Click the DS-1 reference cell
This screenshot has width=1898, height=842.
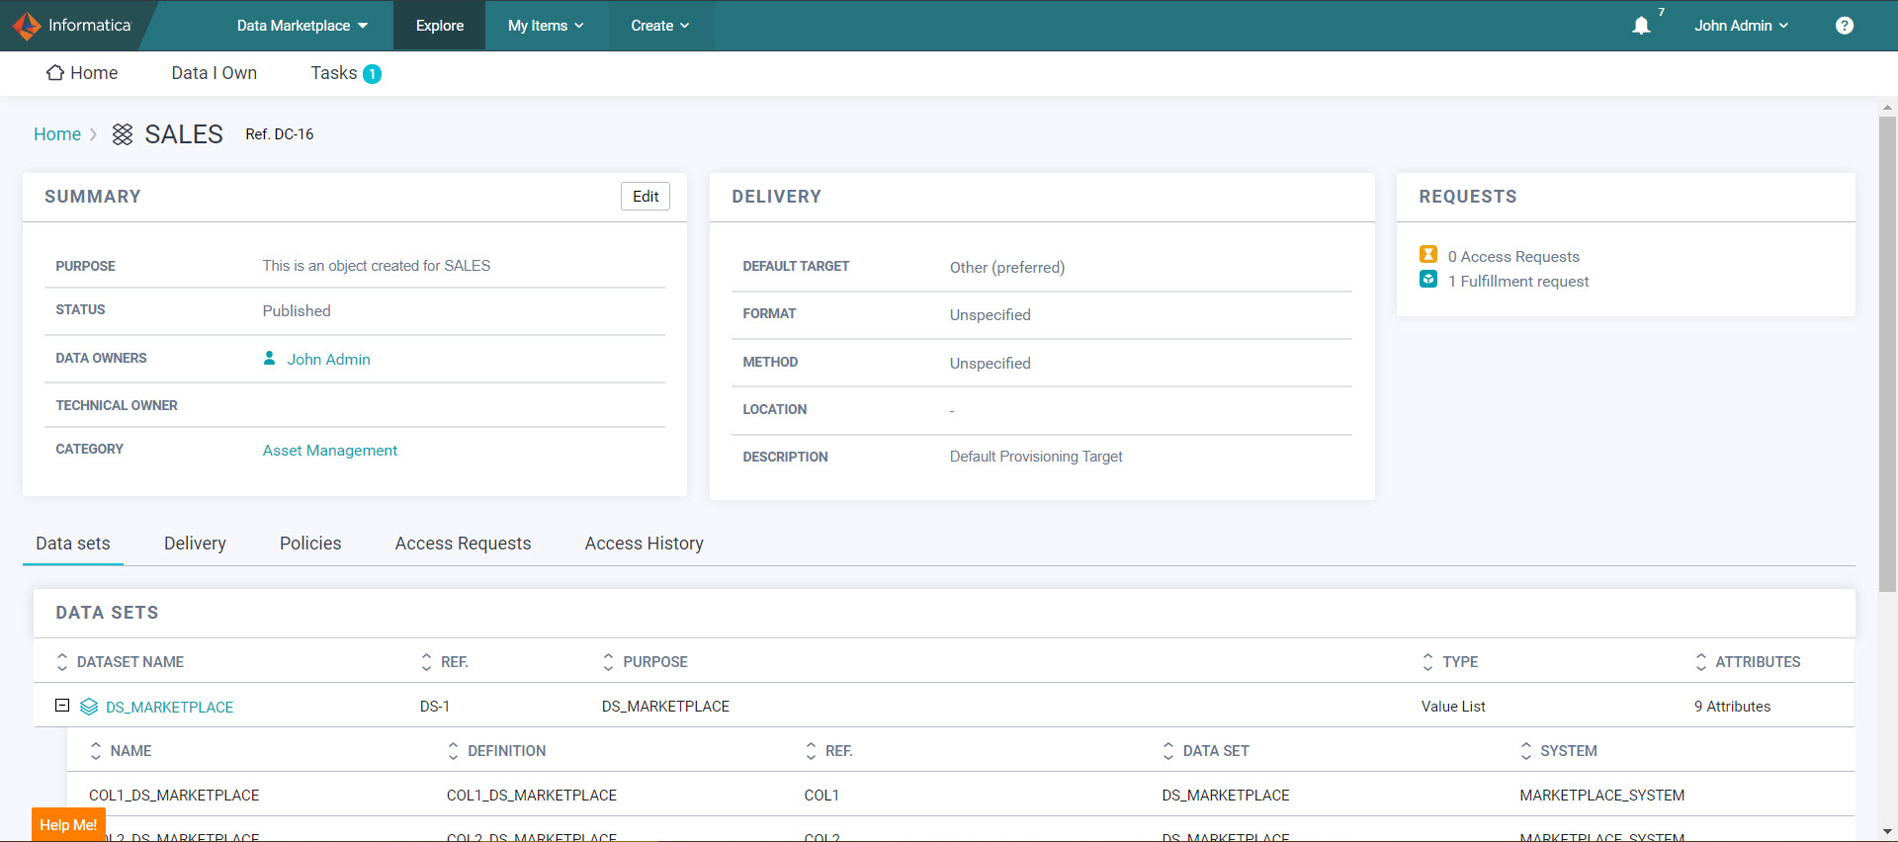coord(435,707)
